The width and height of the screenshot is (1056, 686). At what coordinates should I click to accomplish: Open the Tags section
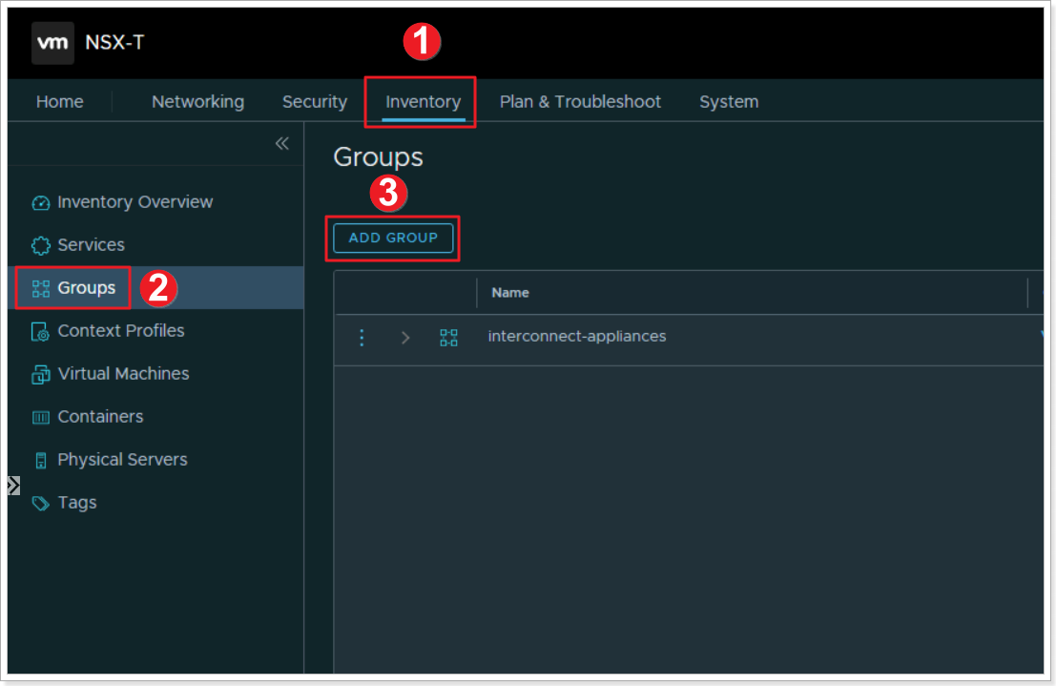coord(76,503)
